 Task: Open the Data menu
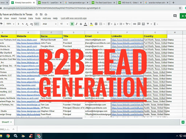(31, 18)
